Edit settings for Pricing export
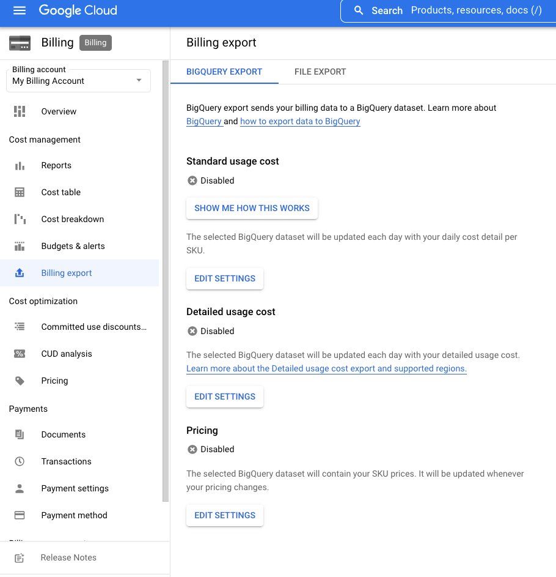The image size is (556, 577). pos(225,515)
